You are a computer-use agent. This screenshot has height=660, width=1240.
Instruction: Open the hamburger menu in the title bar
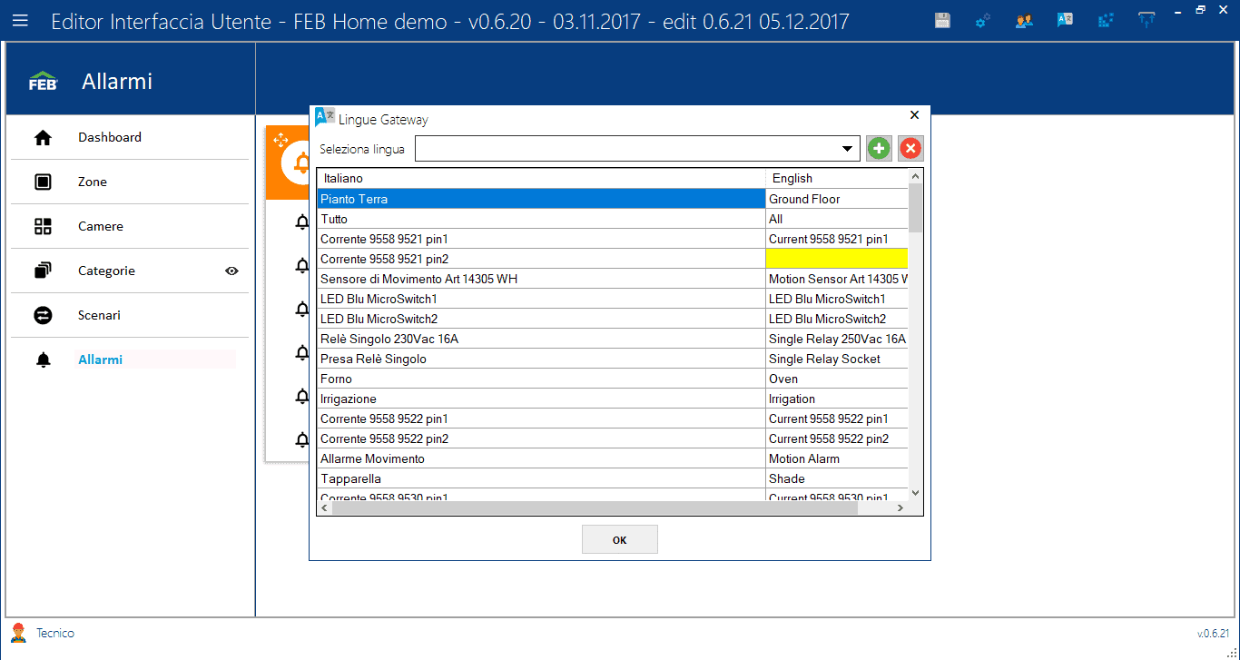[20, 20]
